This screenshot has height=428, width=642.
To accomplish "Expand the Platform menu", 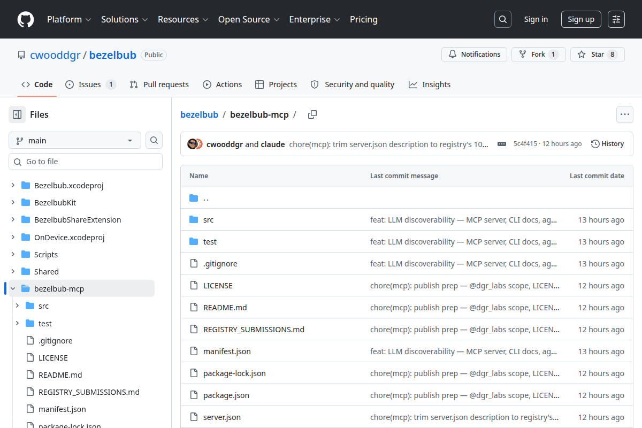I will pos(69,19).
